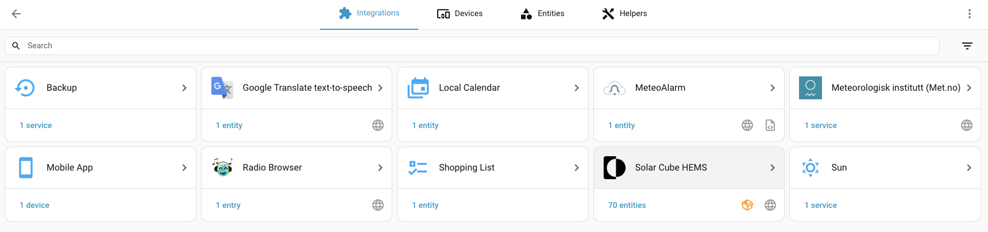Click the back arrow icon

pos(16,14)
